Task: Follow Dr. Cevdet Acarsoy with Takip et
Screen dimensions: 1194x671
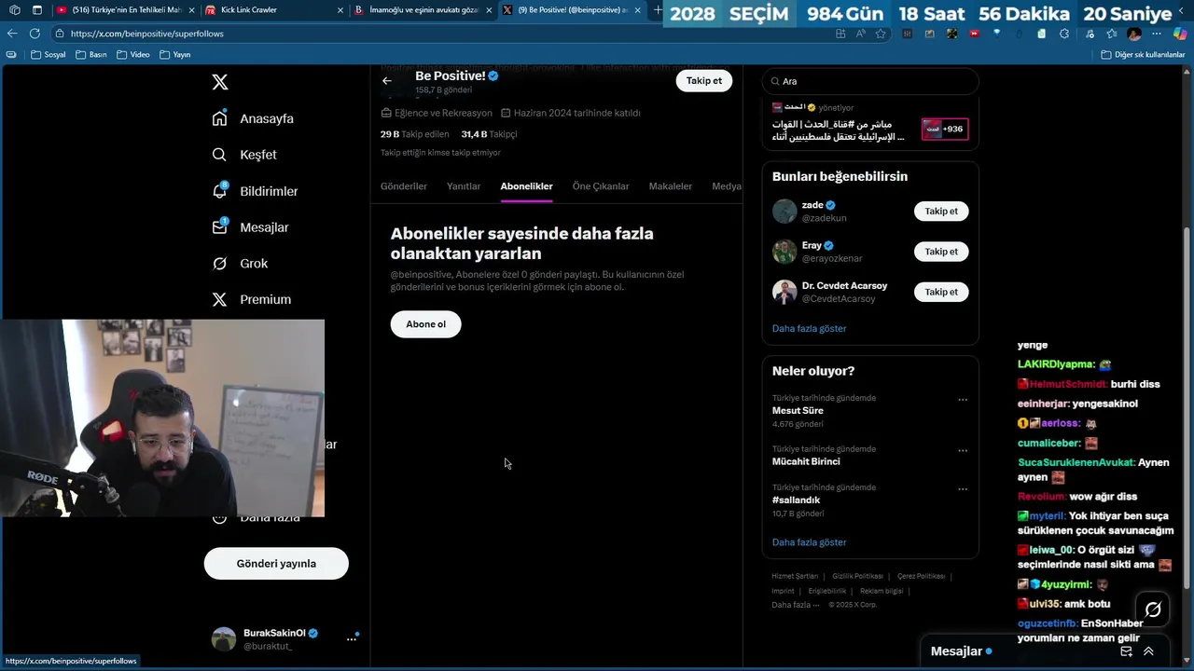Action: [941, 293]
